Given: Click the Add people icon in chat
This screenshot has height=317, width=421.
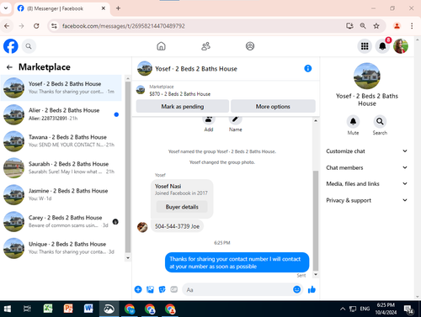Looking at the screenshot, I should click(x=209, y=119).
